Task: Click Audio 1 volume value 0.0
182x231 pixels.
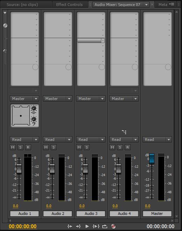Action: [16, 206]
